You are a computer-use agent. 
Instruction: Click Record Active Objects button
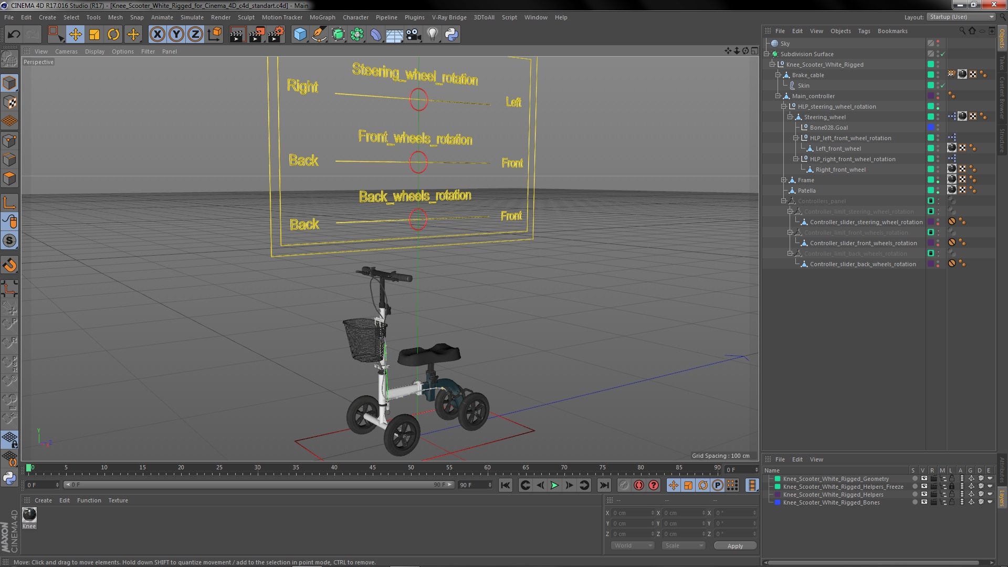point(624,485)
